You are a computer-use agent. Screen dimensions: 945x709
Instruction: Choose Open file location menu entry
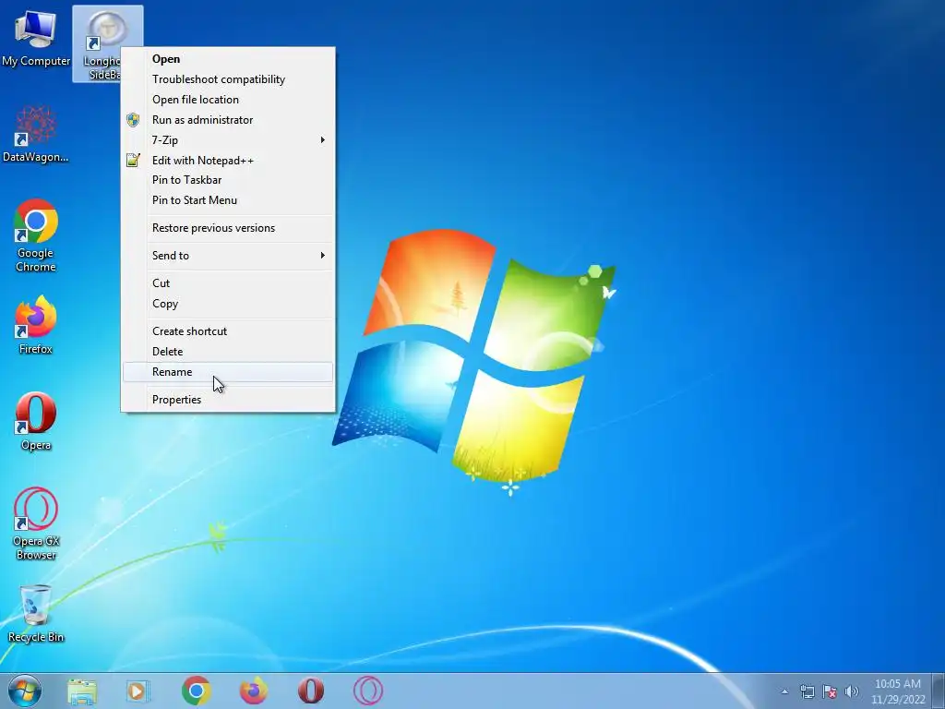pyautogui.click(x=228, y=100)
